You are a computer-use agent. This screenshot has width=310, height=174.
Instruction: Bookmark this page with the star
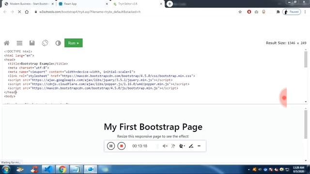(x=240, y=12)
